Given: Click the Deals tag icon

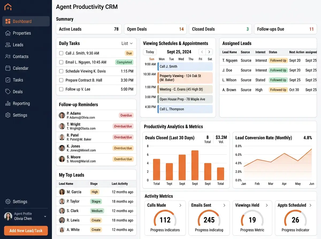Looking at the screenshot, I should tap(8, 92).
